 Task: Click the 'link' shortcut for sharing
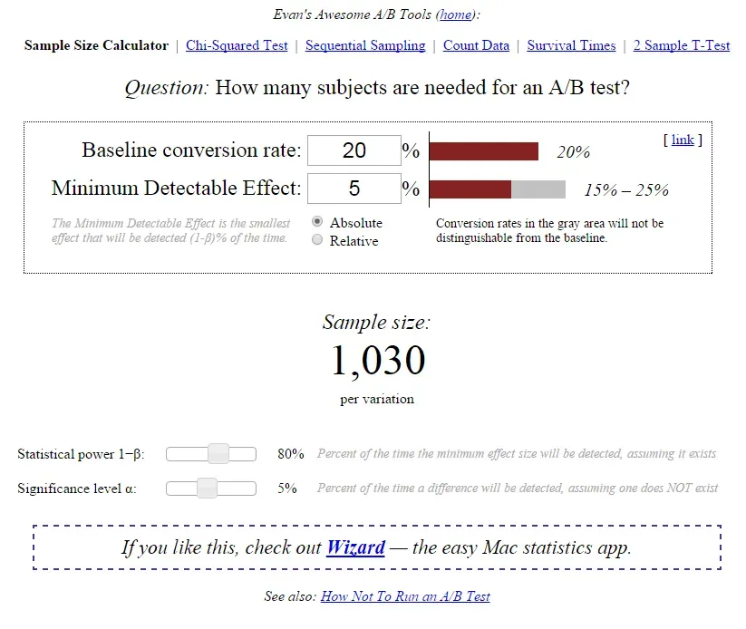682,140
